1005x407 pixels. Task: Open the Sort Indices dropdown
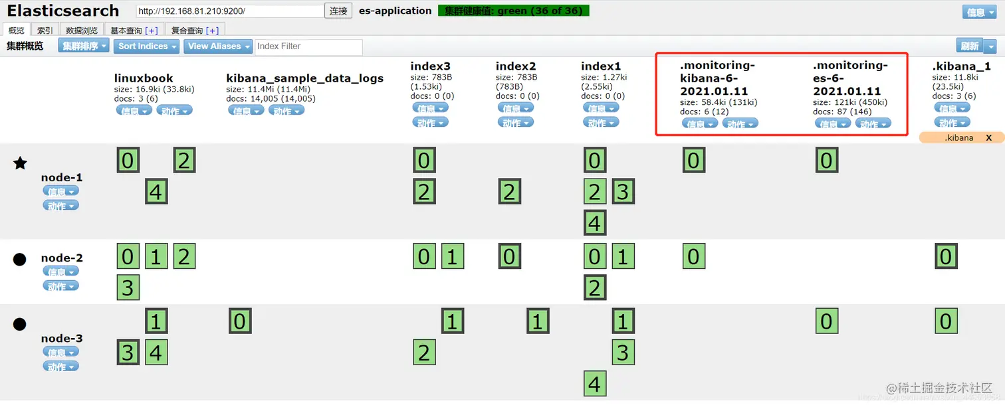click(147, 46)
